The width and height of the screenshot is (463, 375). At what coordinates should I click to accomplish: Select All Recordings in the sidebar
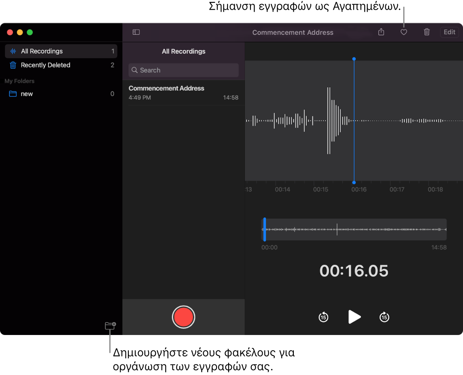[x=61, y=51]
